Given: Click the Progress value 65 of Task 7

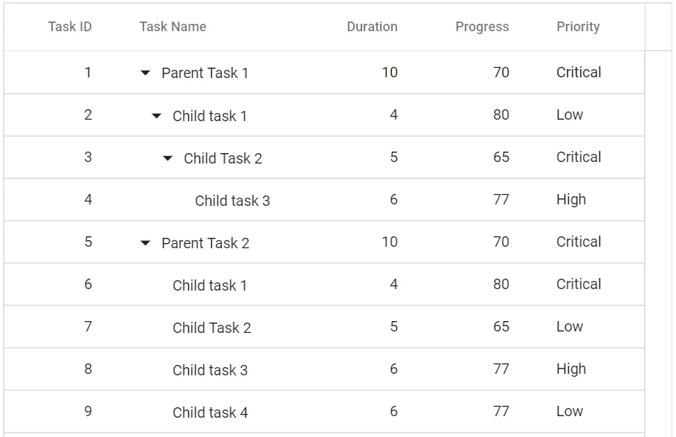Looking at the screenshot, I should click(502, 326).
